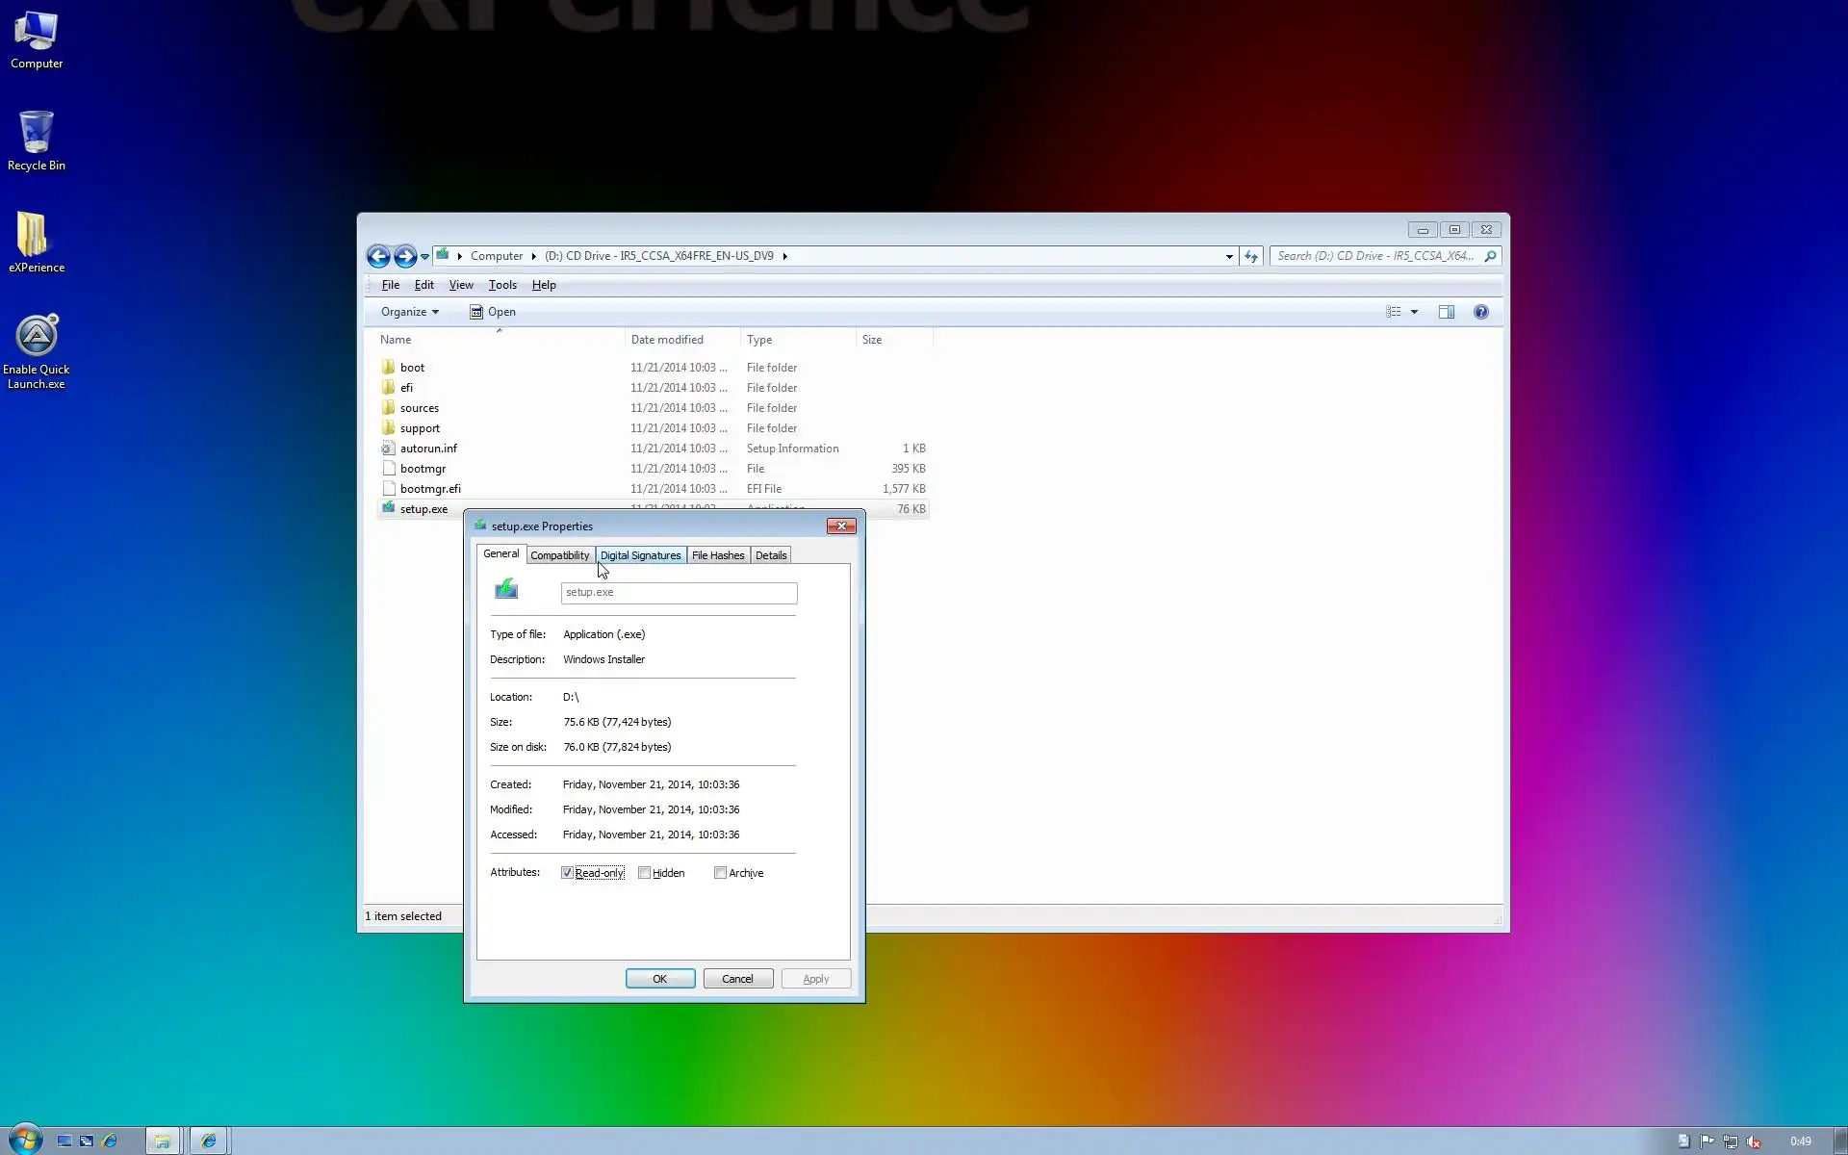Click the CD Drive search field

[x=1374, y=256]
